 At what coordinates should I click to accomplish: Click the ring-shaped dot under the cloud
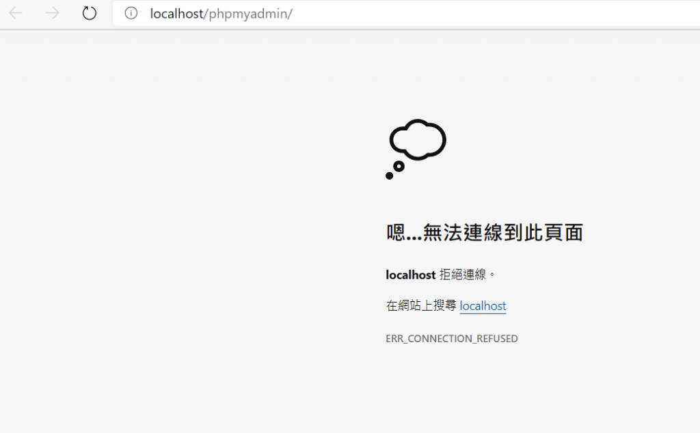(399, 167)
